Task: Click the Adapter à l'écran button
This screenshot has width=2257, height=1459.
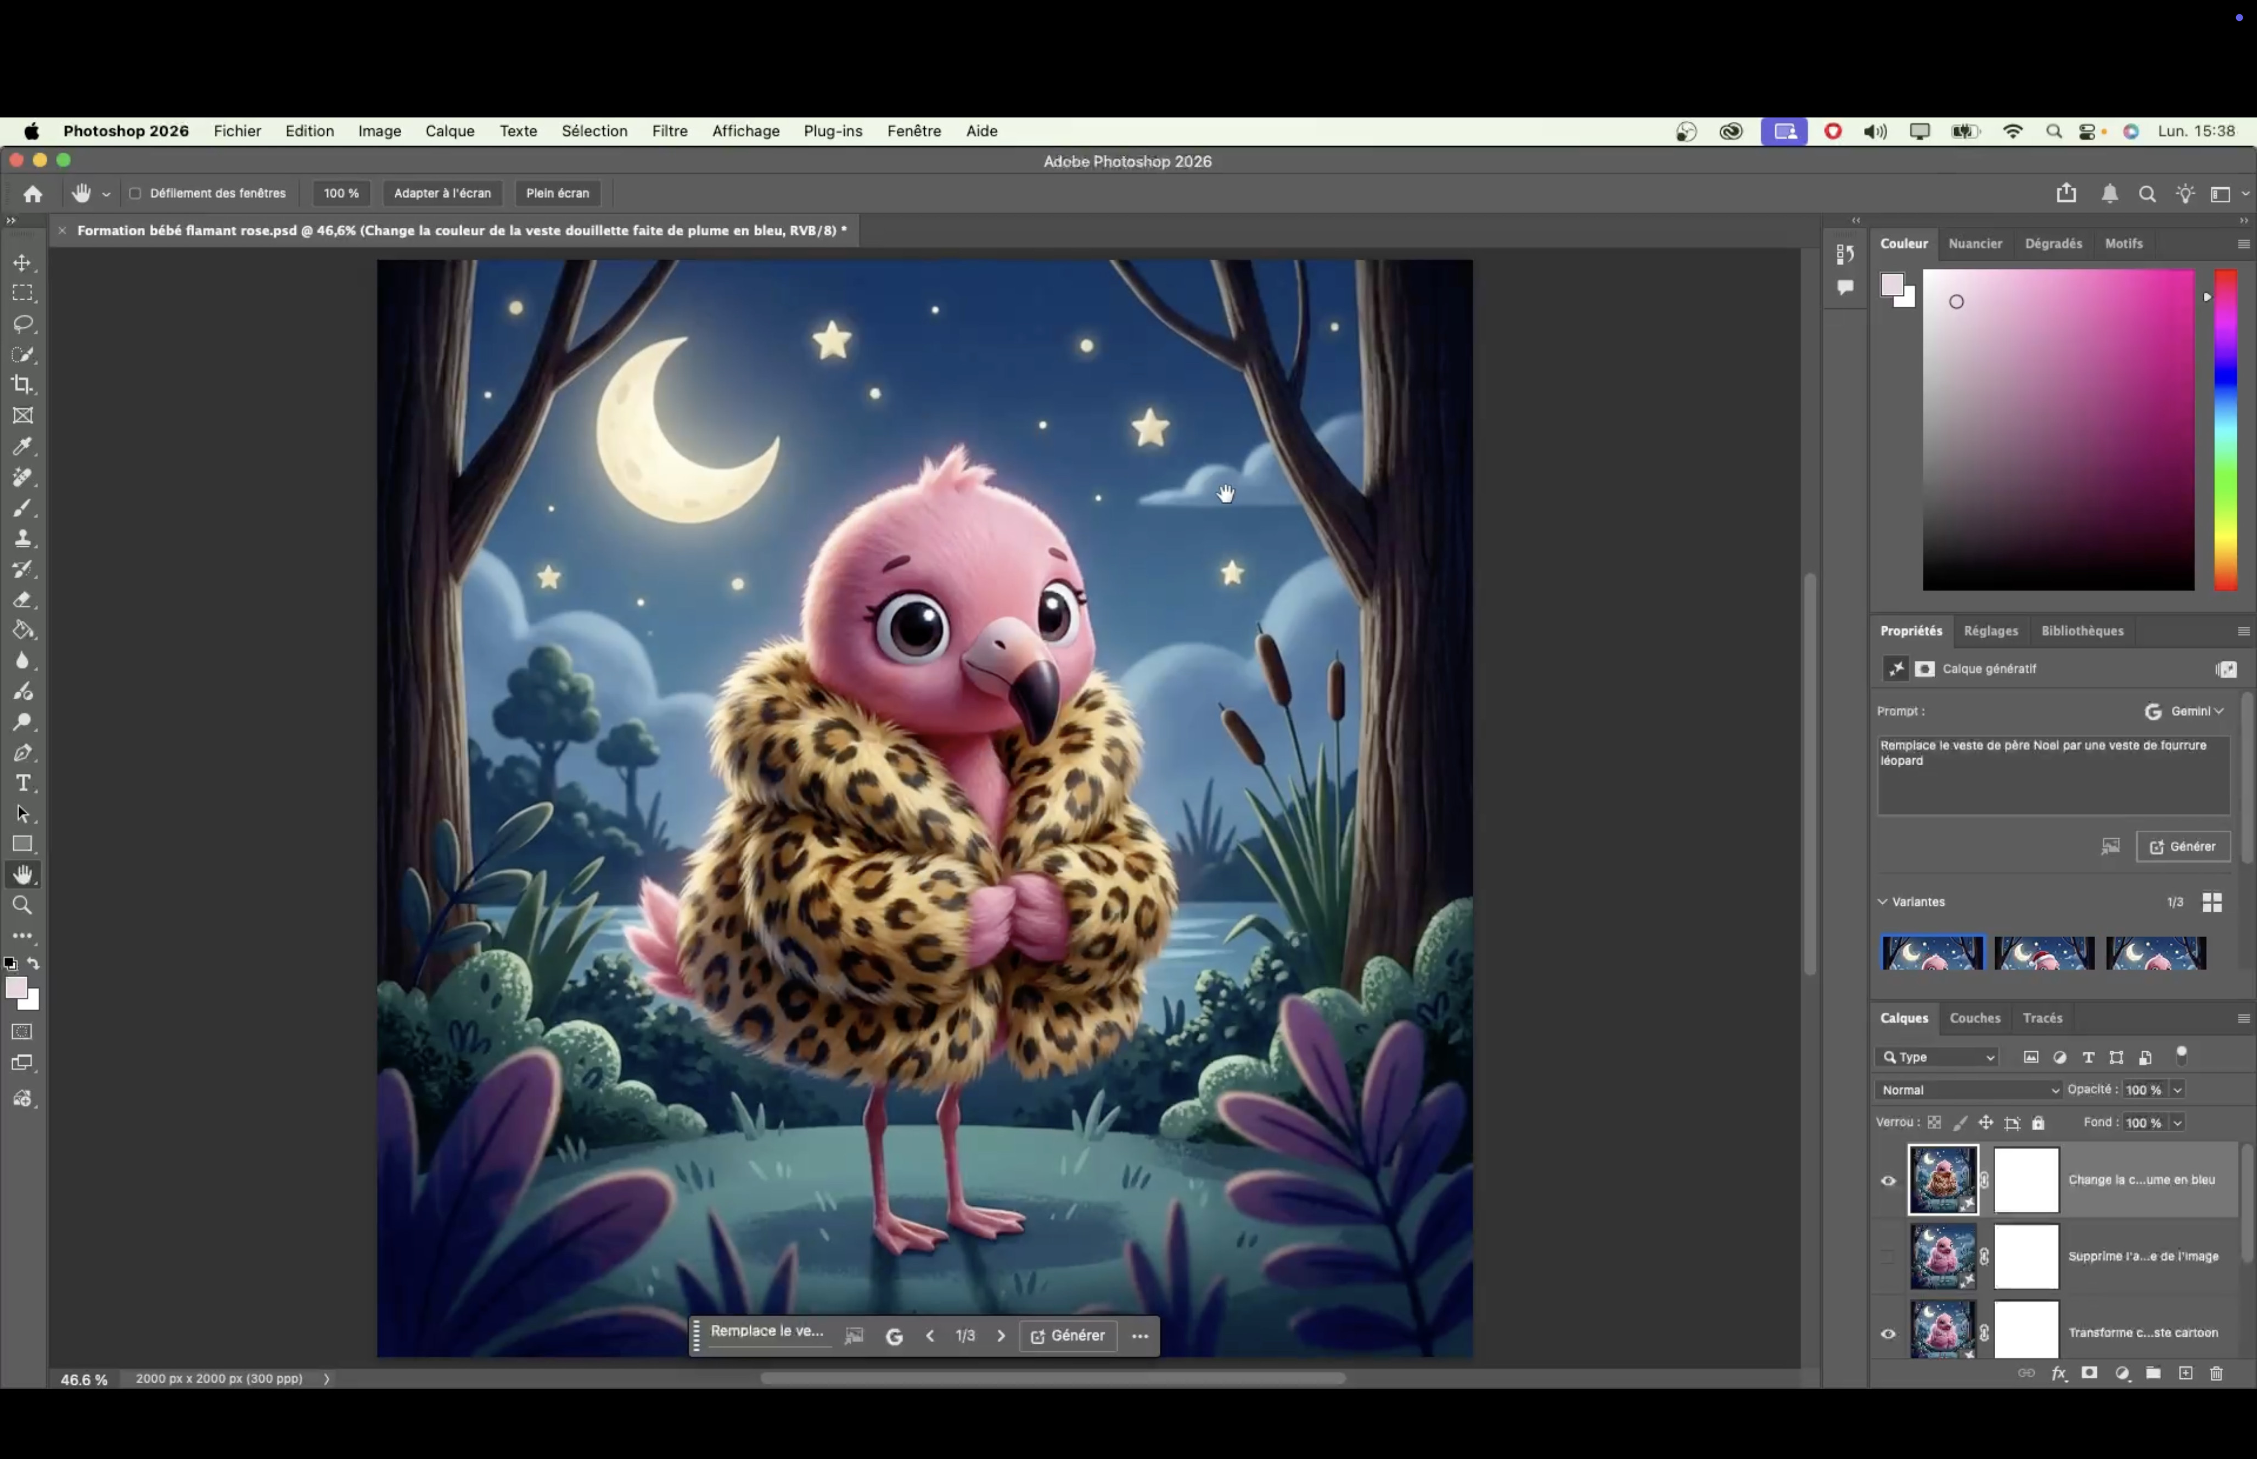Action: pos(442,193)
